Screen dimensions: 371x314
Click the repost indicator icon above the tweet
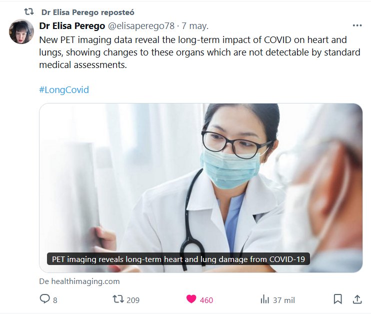tap(29, 11)
